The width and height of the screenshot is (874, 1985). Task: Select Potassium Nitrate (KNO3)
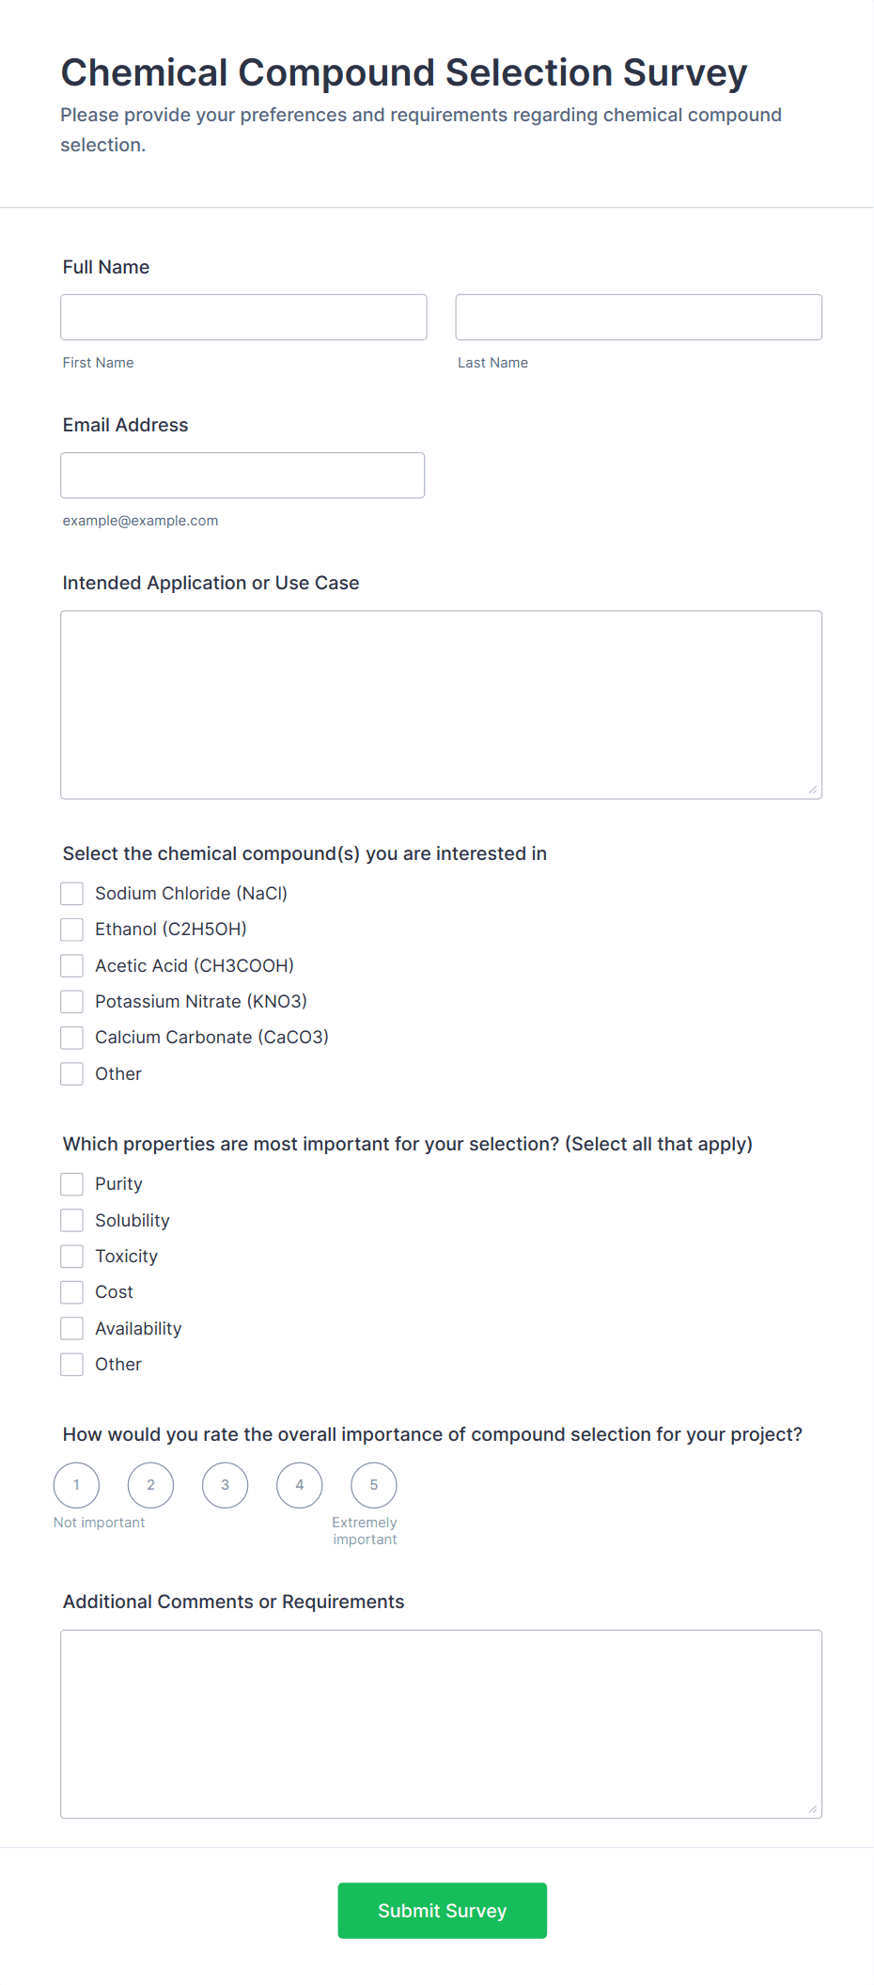[71, 1001]
